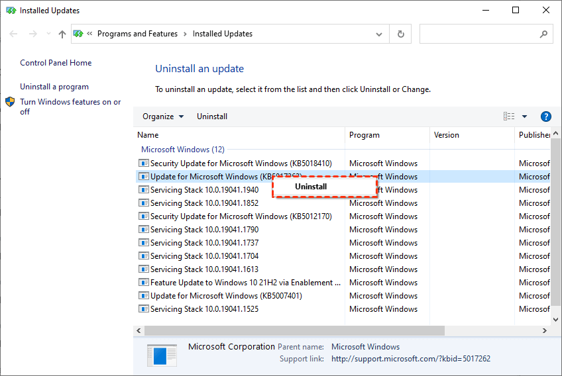Sort by the Program column header
This screenshot has width=562, height=376.
(388, 135)
